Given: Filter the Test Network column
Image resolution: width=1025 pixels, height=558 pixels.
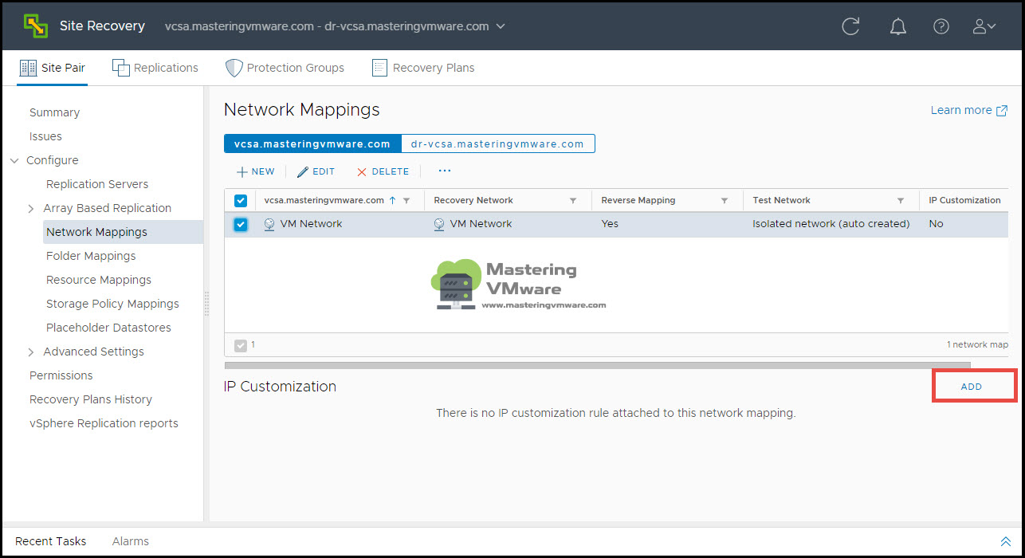Looking at the screenshot, I should (901, 201).
